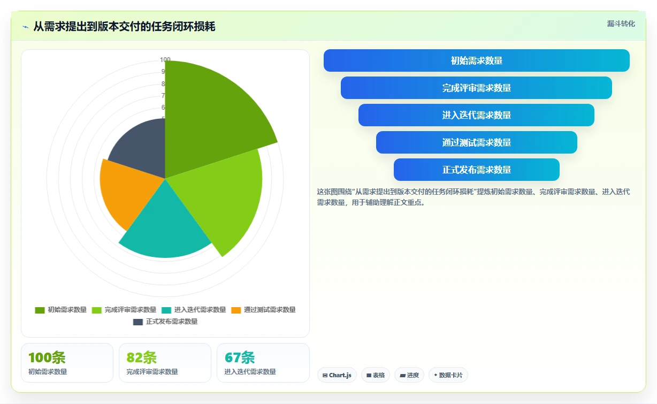Viewport: 657px width, 404px height.
Task: Click the orange legend swatch
Action: click(236, 310)
